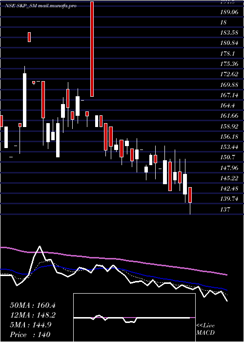Image resolution: width=244 pixels, height=342 pixels.
Task: Select the 12MA : 148.2 legend entry
Action: point(33,315)
